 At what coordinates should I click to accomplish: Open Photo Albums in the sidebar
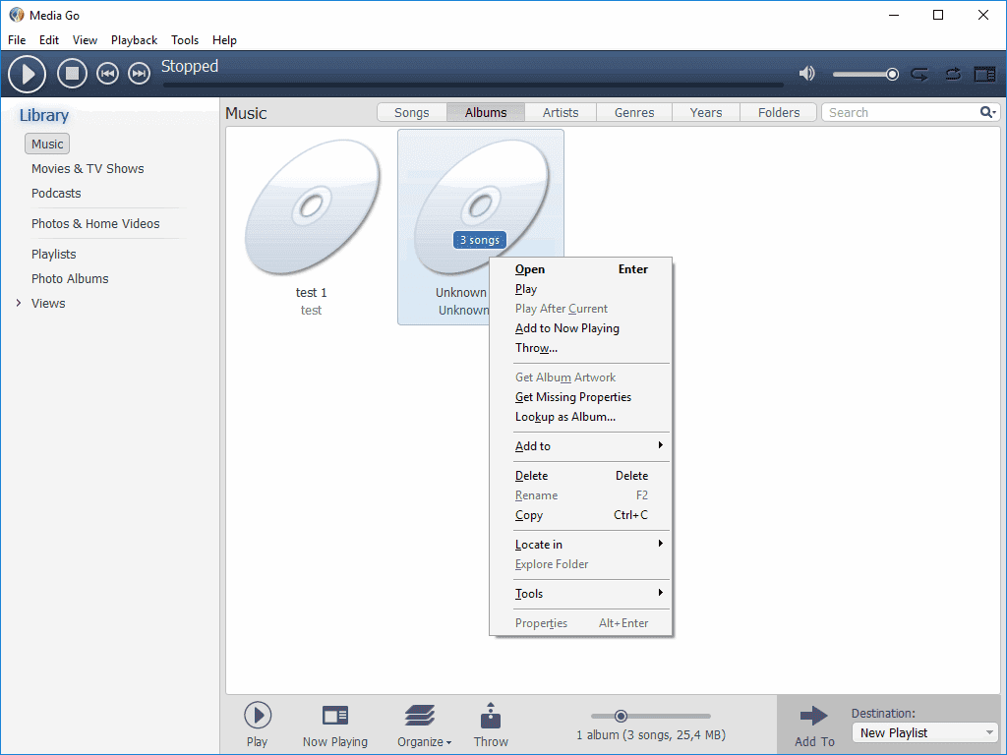[x=70, y=278]
